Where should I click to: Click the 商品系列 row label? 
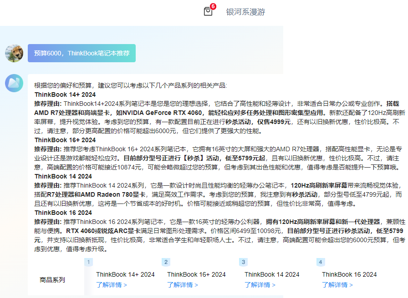click(x=52, y=280)
